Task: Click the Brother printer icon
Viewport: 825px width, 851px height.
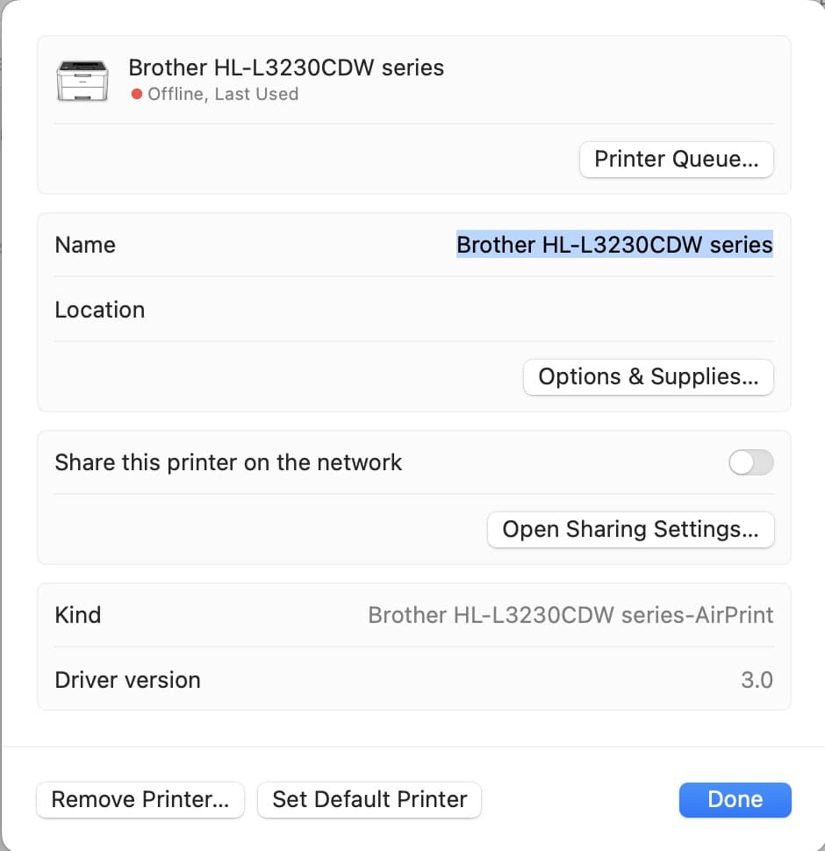Action: (x=82, y=81)
